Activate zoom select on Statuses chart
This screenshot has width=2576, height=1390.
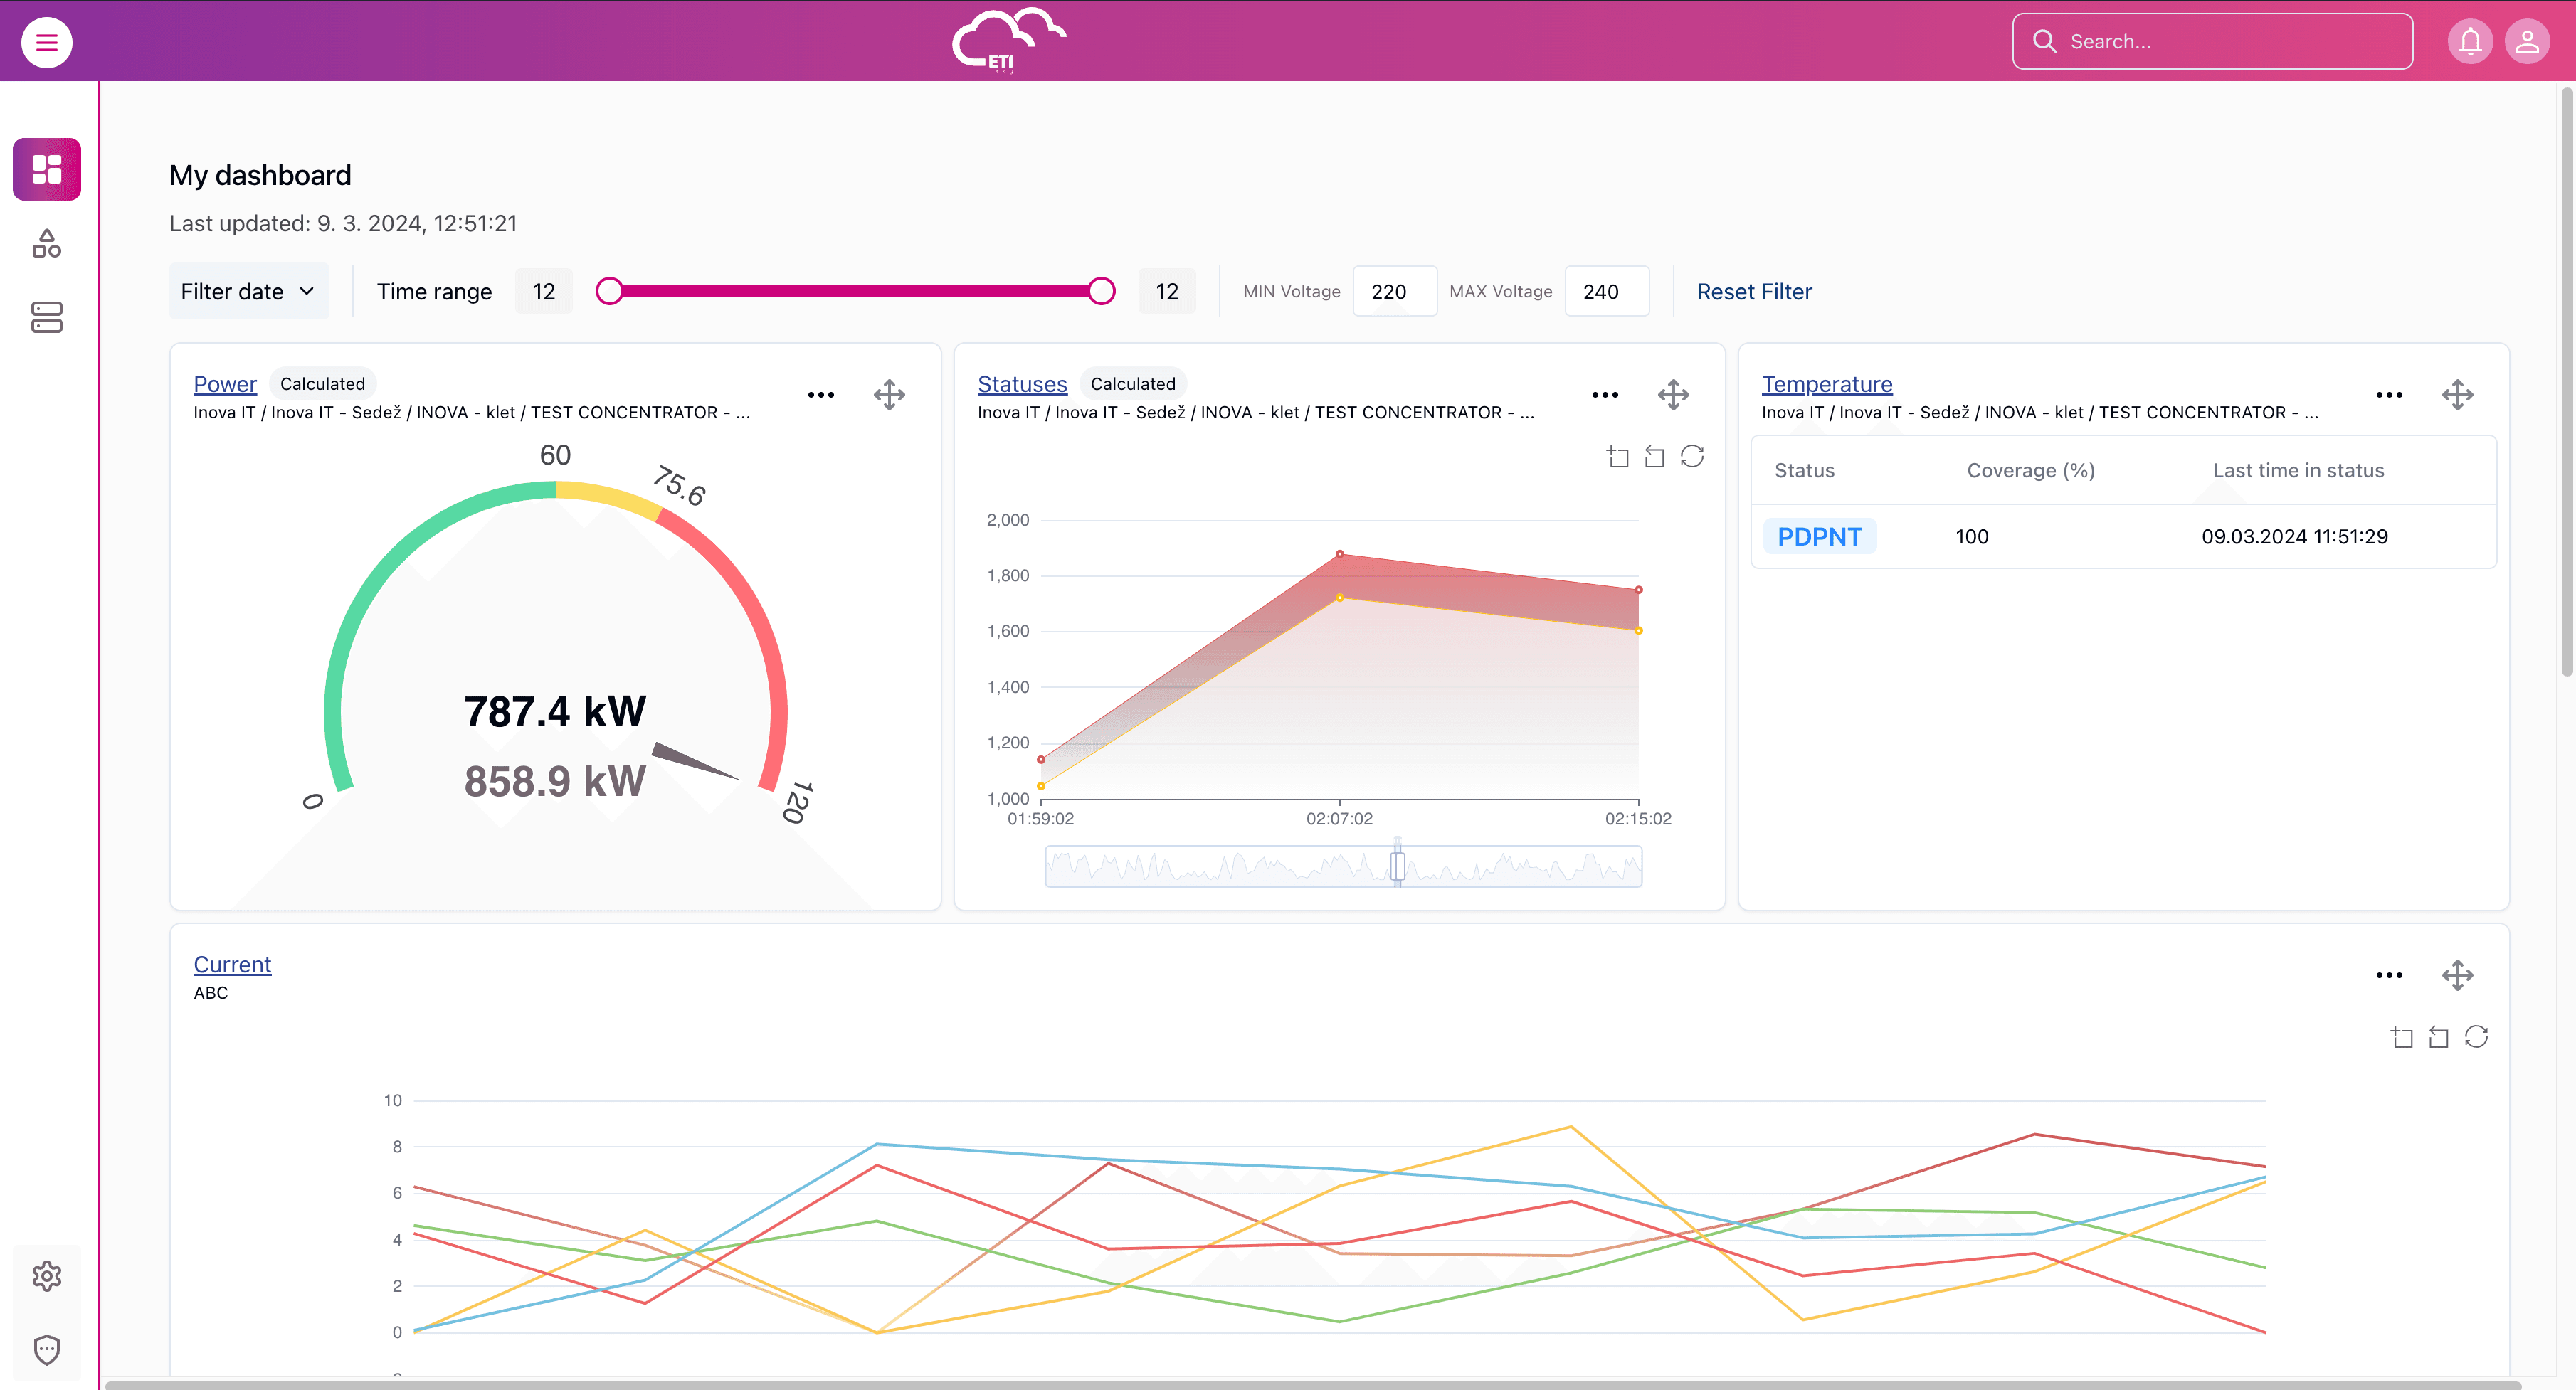tap(1618, 457)
